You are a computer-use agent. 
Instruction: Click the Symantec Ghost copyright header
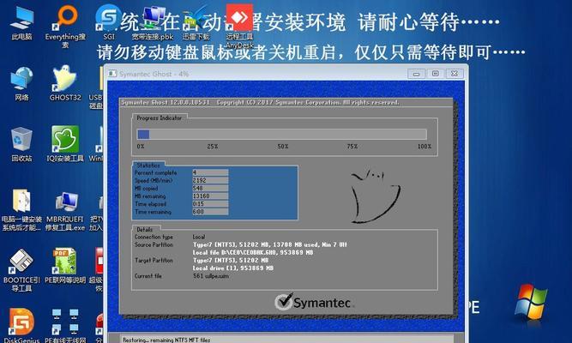260,103
